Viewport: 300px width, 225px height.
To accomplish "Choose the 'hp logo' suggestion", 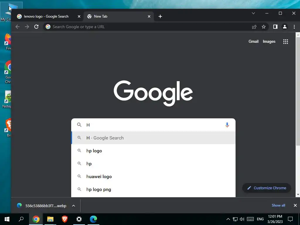I will (153, 151).
